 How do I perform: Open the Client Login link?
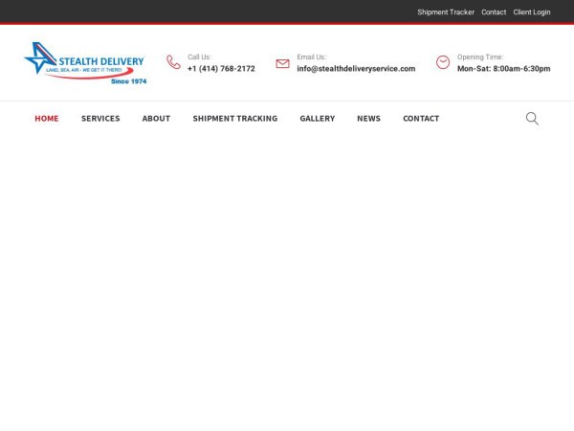(532, 12)
